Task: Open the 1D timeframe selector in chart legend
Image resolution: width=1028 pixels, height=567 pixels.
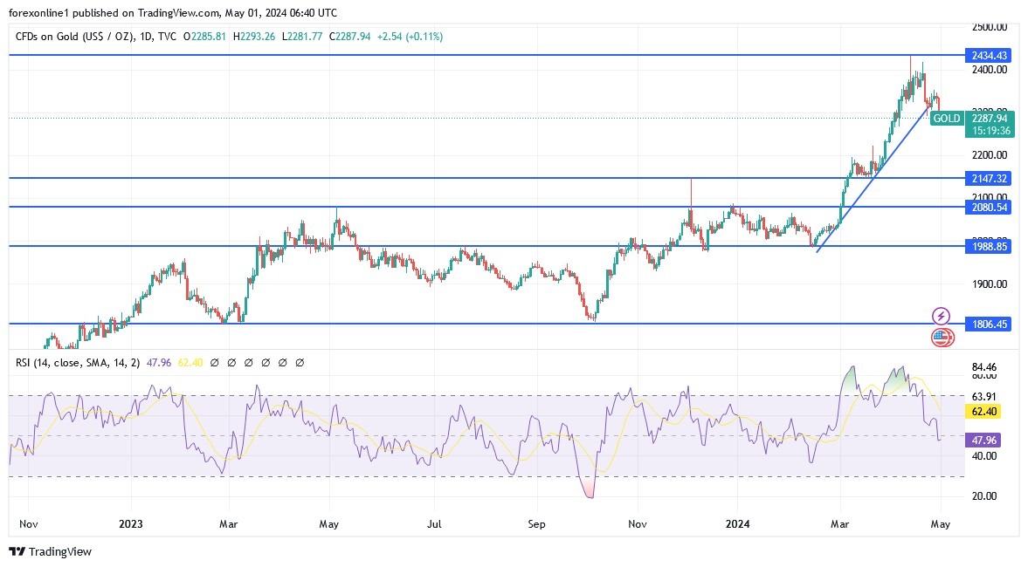Action: (x=147, y=38)
